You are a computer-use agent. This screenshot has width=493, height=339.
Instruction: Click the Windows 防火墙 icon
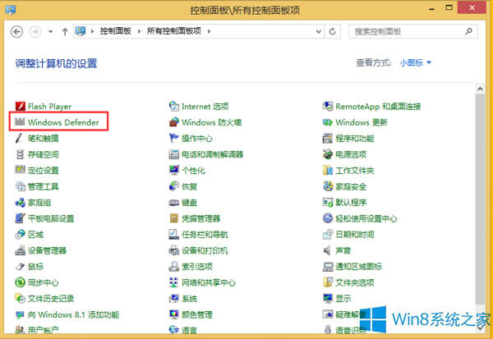174,122
